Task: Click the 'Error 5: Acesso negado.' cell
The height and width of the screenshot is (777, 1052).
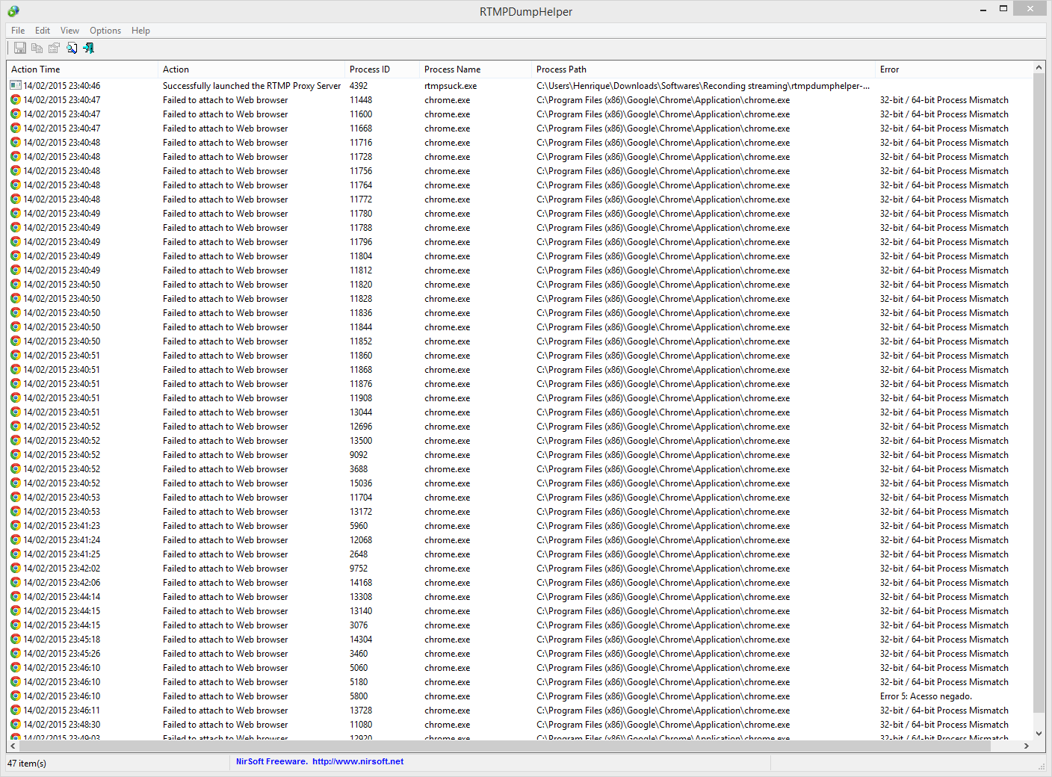Action: click(x=926, y=696)
